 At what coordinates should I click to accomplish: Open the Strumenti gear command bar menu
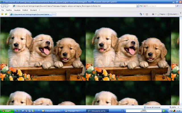pos(173,14)
